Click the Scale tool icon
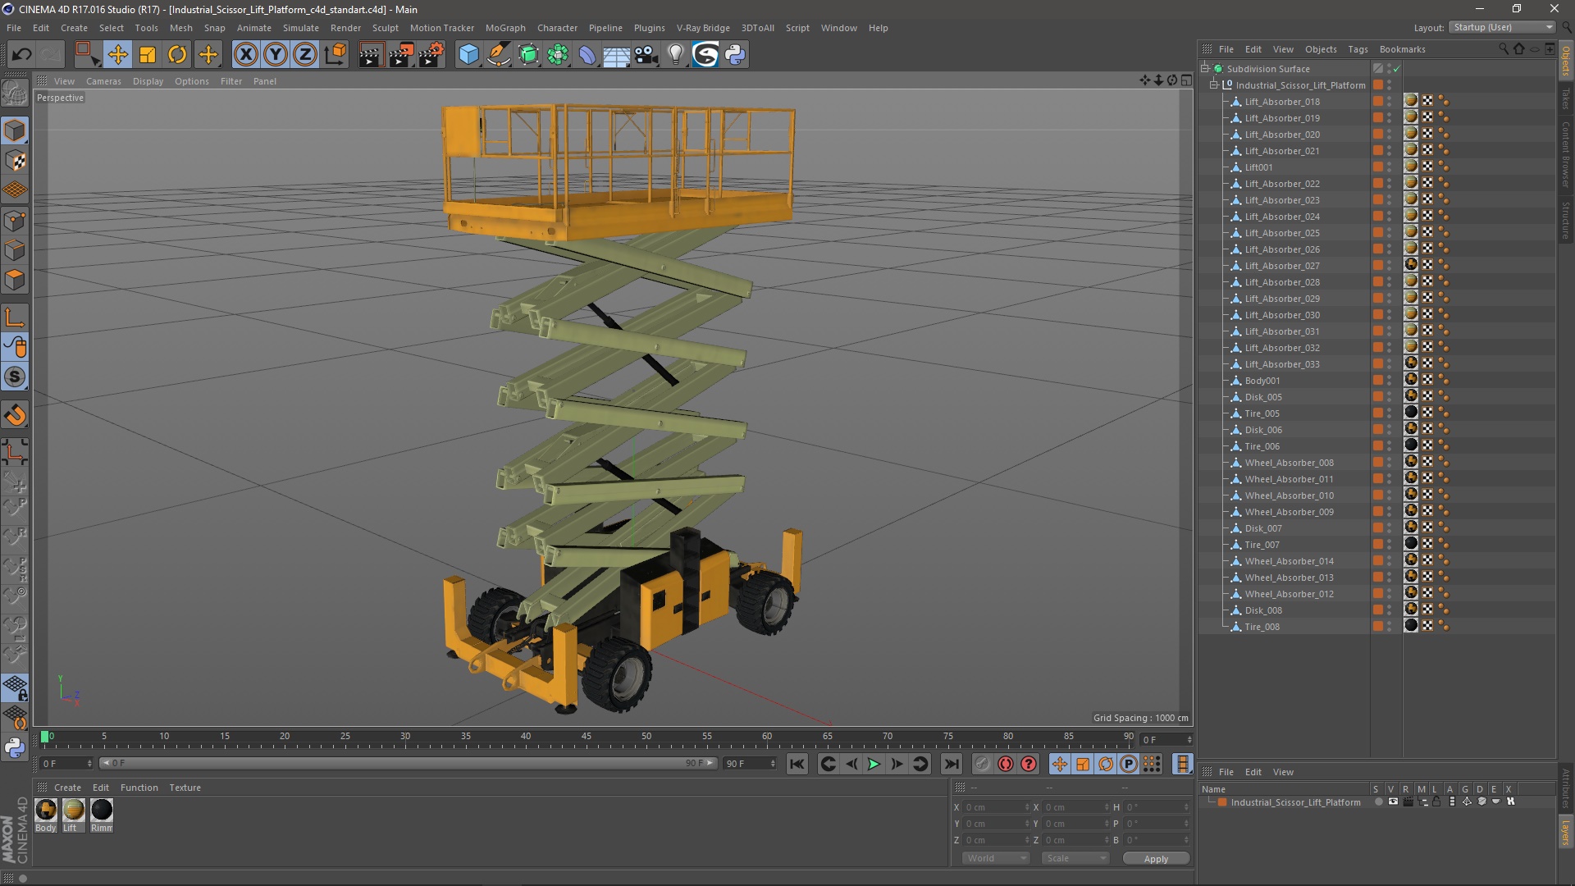This screenshot has height=886, width=1575. (148, 55)
